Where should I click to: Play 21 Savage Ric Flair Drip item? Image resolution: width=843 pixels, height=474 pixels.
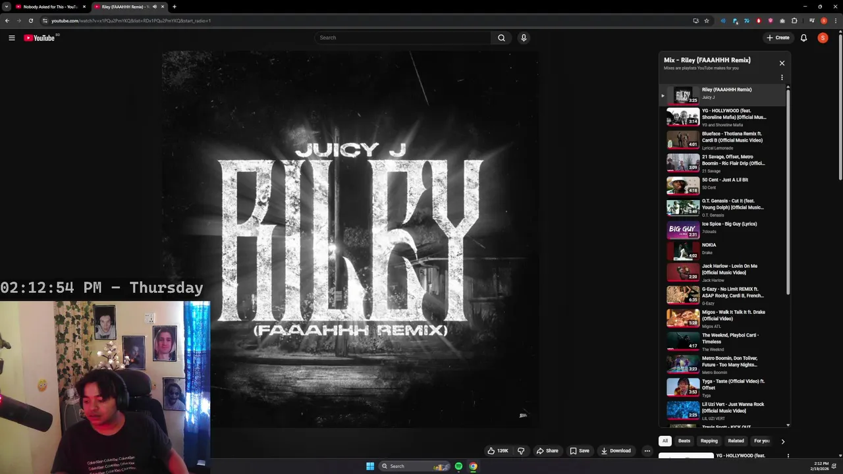[x=722, y=163]
